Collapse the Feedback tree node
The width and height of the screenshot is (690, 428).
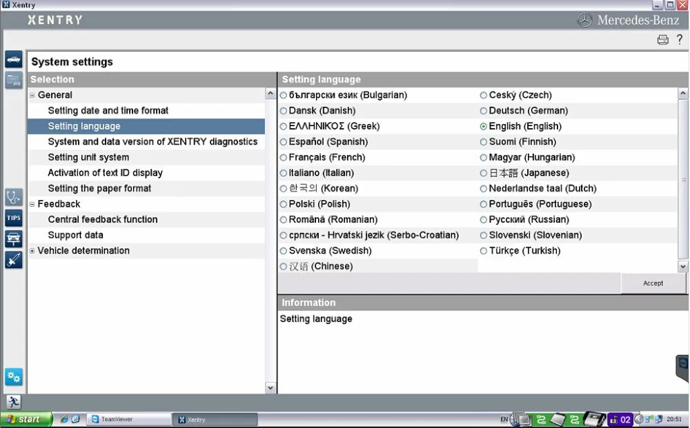(32, 204)
